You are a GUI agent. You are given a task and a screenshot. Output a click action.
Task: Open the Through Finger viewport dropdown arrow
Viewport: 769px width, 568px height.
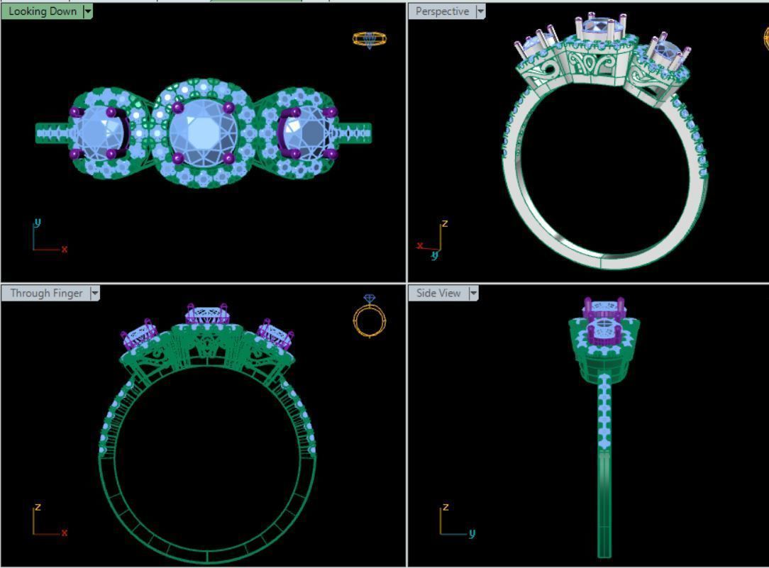coord(95,293)
